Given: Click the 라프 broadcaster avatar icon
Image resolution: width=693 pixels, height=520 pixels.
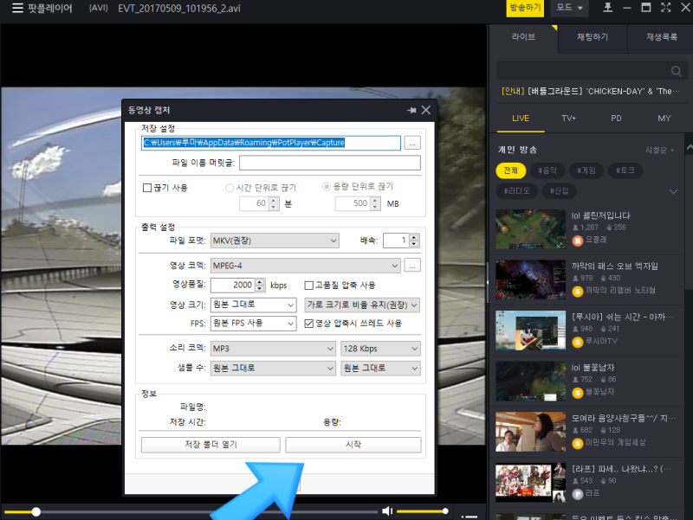Looking at the screenshot, I should (578, 494).
